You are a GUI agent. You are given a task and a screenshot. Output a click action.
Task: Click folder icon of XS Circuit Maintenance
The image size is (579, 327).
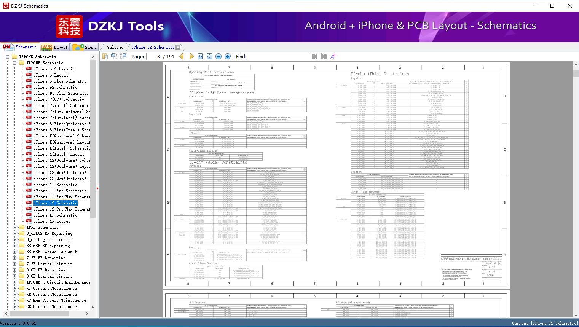(x=22, y=288)
